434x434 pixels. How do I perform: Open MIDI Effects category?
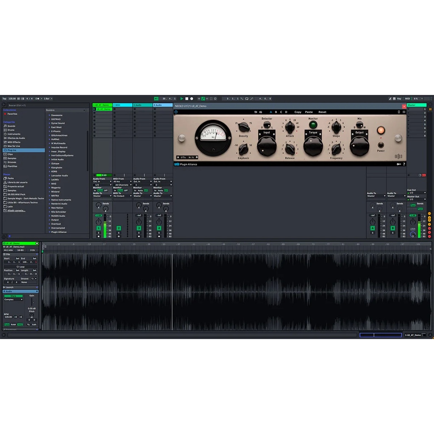point(14,142)
